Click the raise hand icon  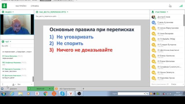click(x=170, y=6)
